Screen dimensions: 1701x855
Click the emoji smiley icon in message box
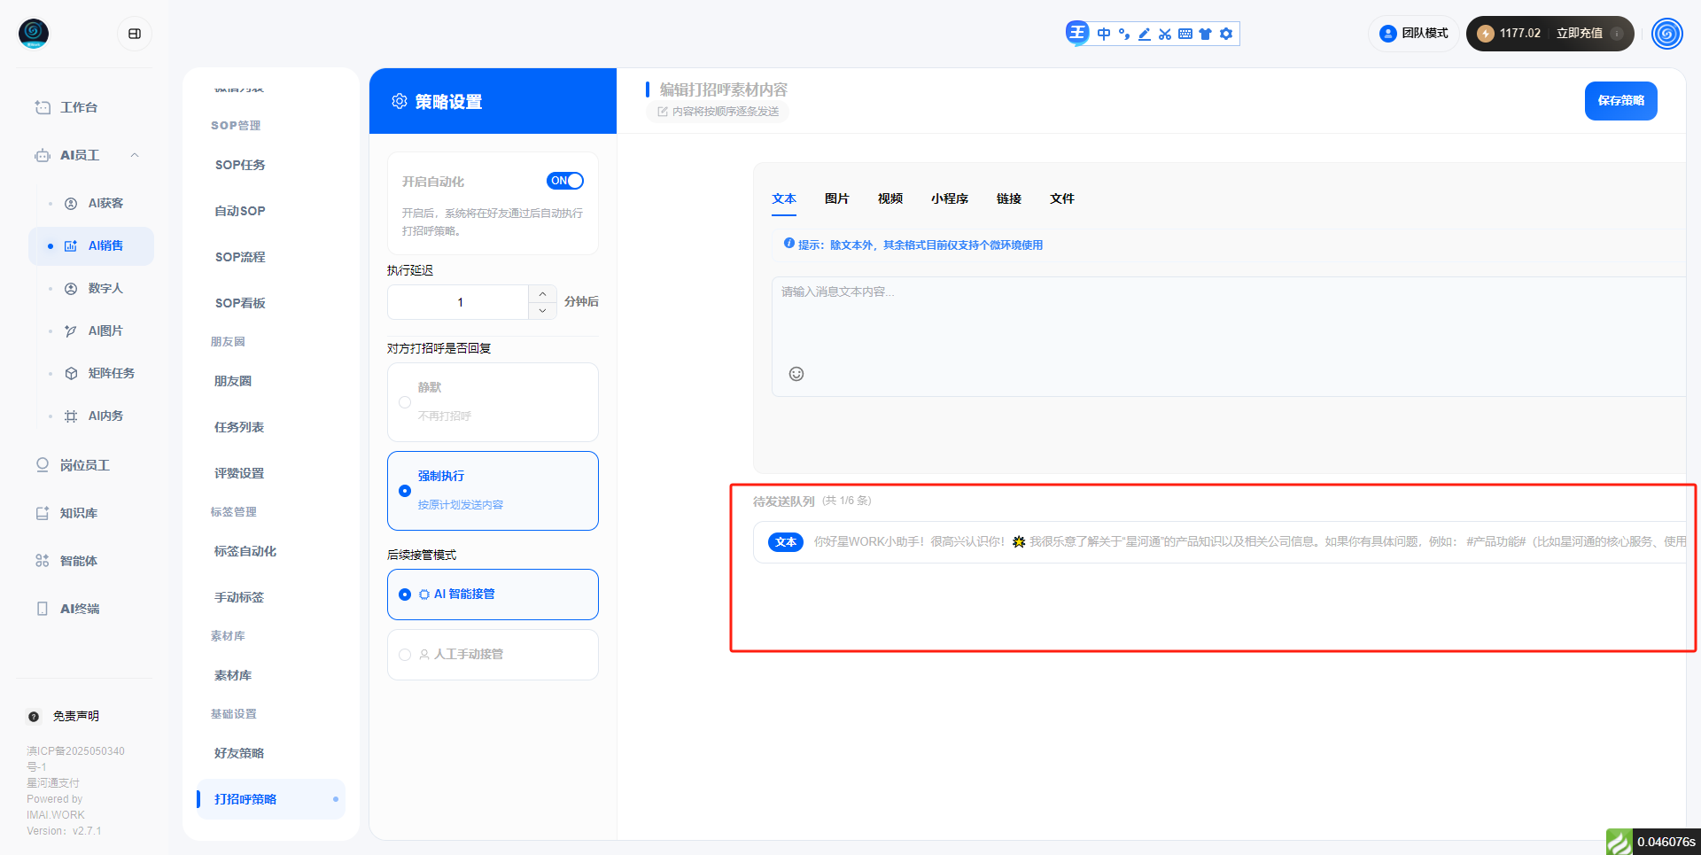pos(796,374)
